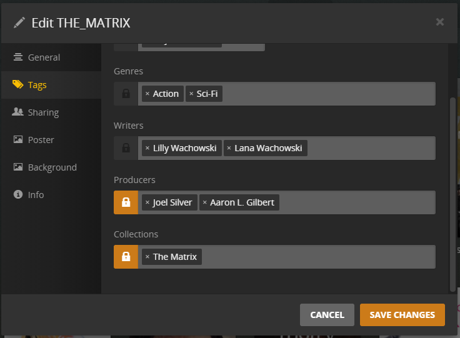Screen dimensions: 460x338
Task: Close the Edit THE_MATRIX dialog
Action: pyautogui.click(x=440, y=22)
